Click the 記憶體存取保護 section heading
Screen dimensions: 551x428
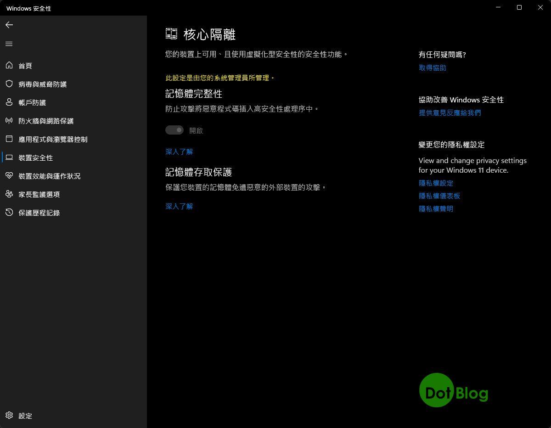(x=199, y=172)
